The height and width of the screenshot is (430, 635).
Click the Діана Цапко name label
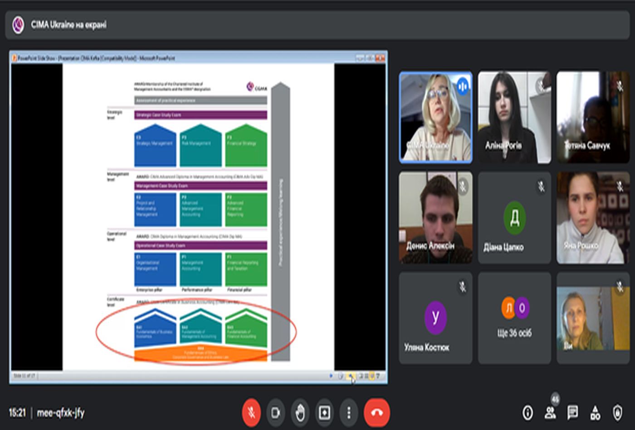pyautogui.click(x=503, y=248)
